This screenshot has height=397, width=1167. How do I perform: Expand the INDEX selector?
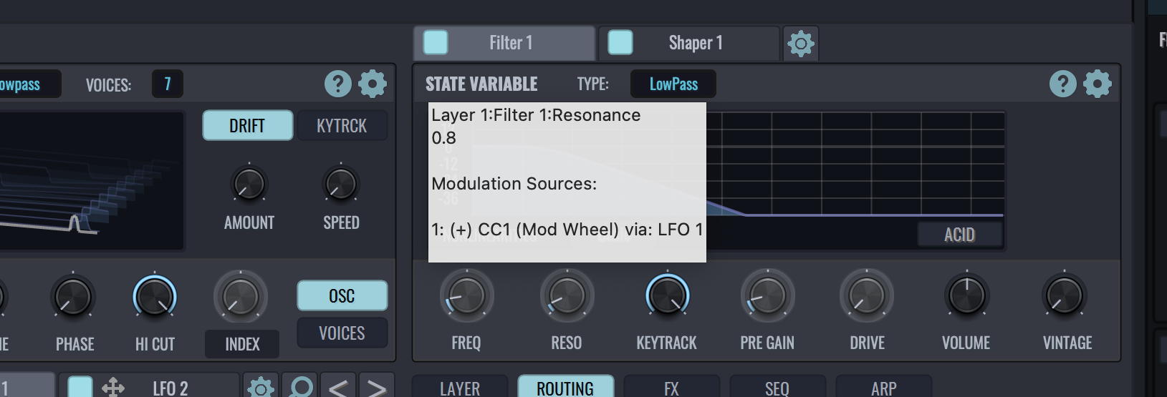(242, 345)
